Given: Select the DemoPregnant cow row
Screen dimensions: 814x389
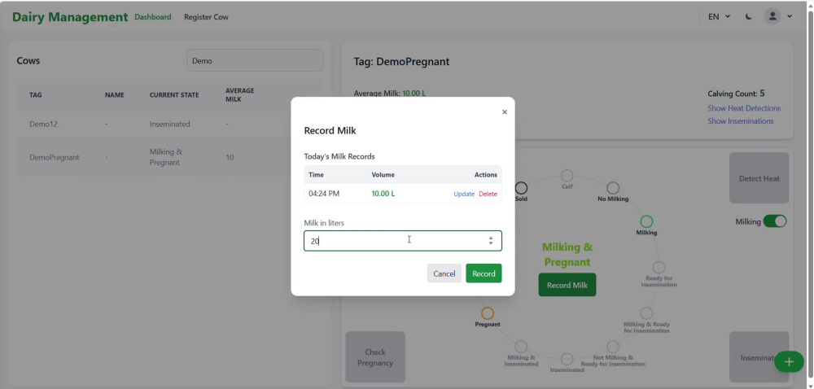Looking at the screenshot, I should 170,157.
